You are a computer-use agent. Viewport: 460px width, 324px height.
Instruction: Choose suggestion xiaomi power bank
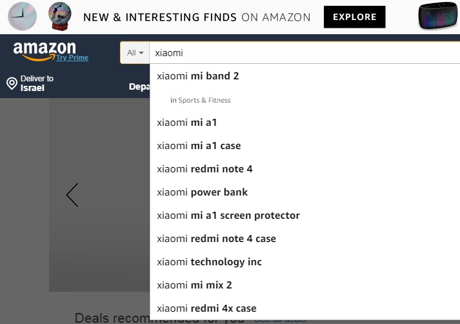coord(202,192)
